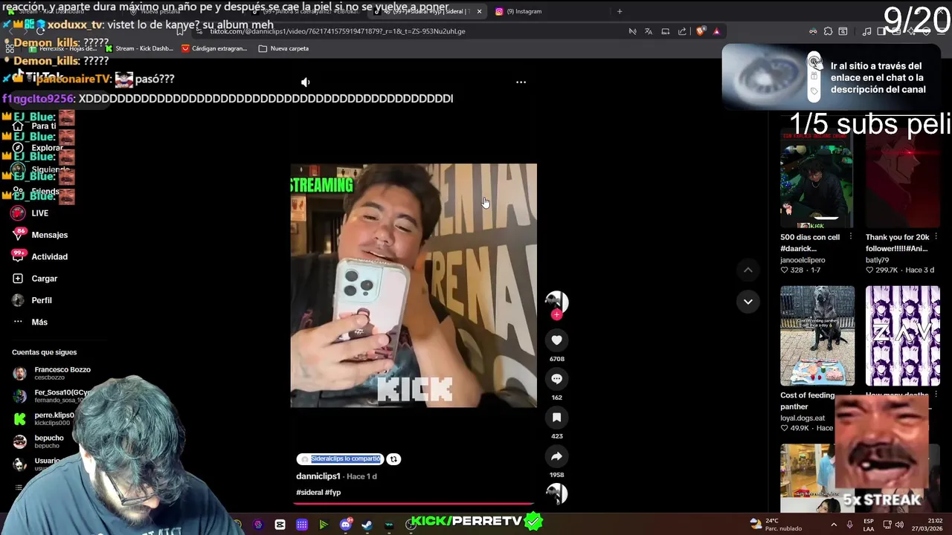
Task: Click the janooelclipero channel name
Action: [x=803, y=260]
